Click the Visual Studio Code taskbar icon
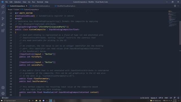The width and height of the screenshot is (181, 102). 51,101
